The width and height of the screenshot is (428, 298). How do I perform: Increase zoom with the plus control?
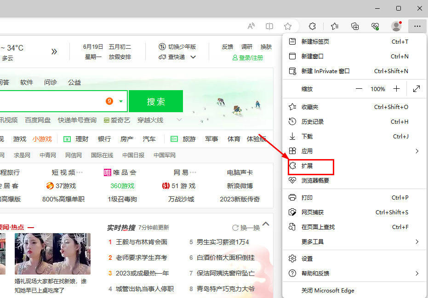pos(396,89)
